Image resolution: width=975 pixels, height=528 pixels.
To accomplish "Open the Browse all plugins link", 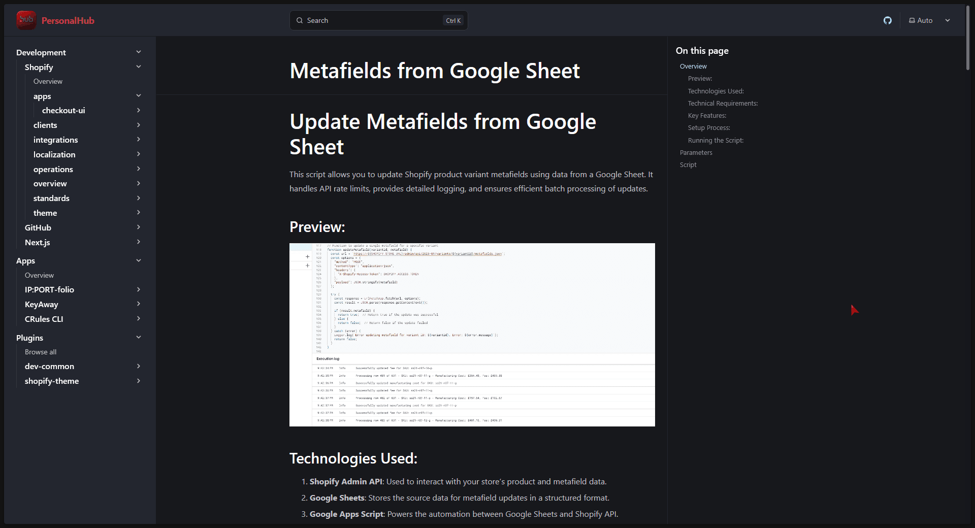I will pos(41,352).
